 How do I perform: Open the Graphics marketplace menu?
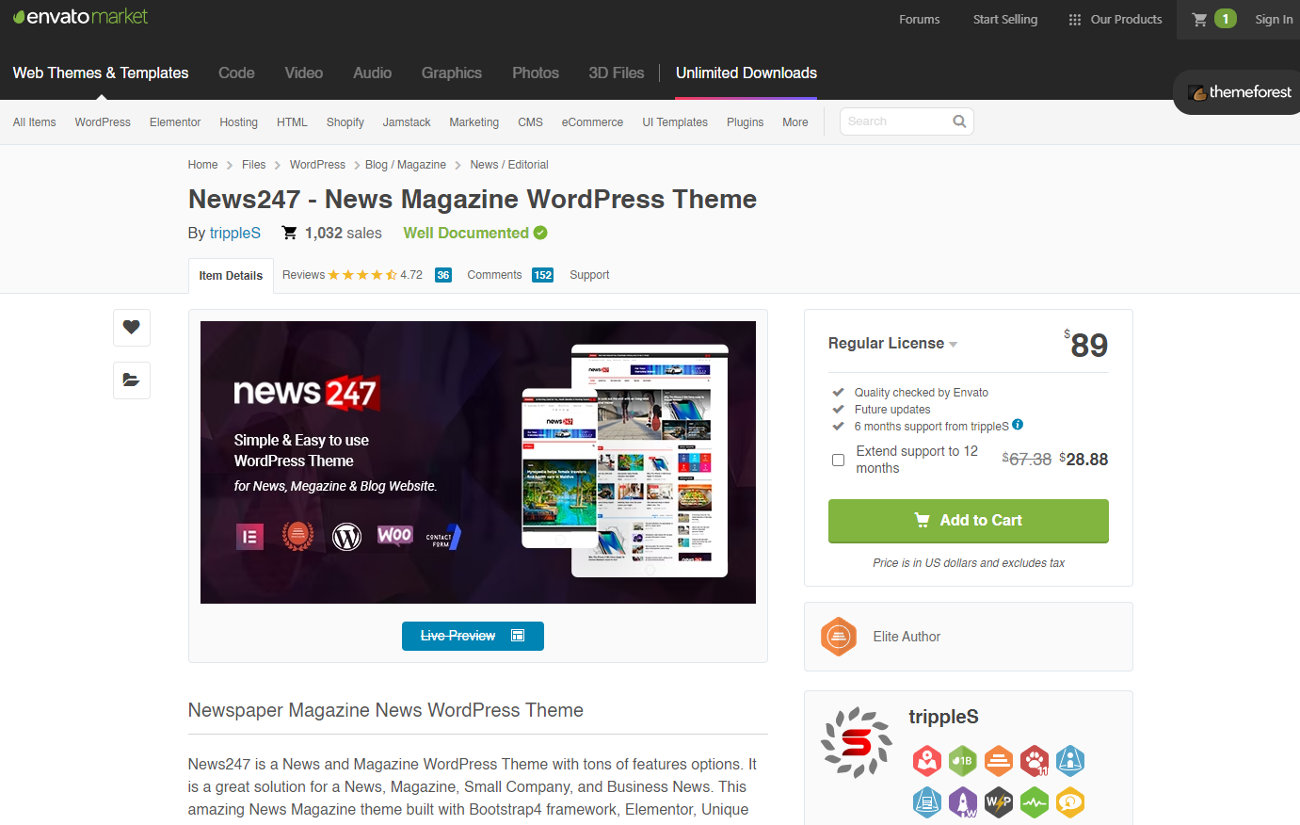tap(452, 73)
